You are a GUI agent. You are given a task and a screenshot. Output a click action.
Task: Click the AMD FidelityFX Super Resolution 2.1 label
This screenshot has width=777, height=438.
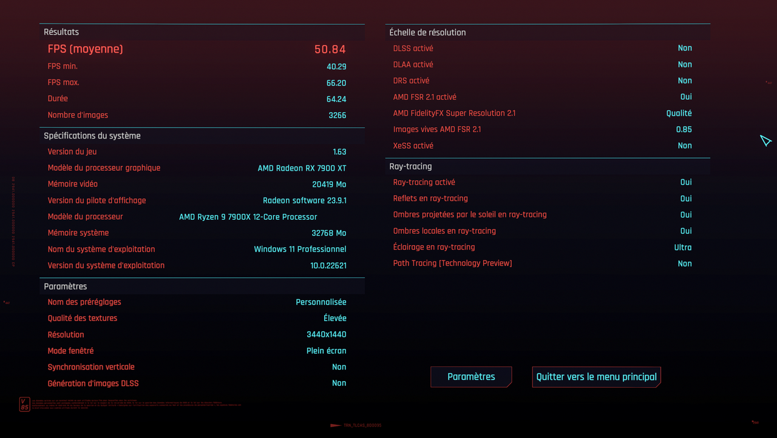click(x=455, y=113)
